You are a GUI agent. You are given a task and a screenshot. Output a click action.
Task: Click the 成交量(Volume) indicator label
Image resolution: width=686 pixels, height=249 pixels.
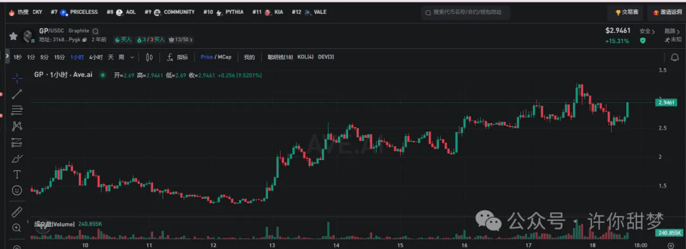tap(54, 224)
